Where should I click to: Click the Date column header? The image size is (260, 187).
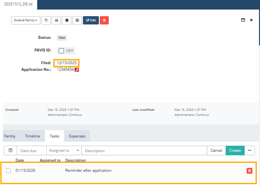coord(20,160)
